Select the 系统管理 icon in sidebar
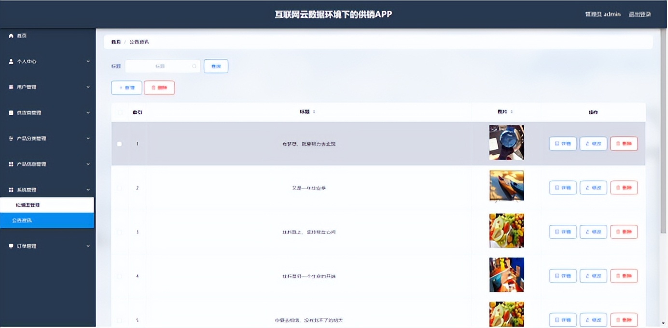 click(11, 190)
